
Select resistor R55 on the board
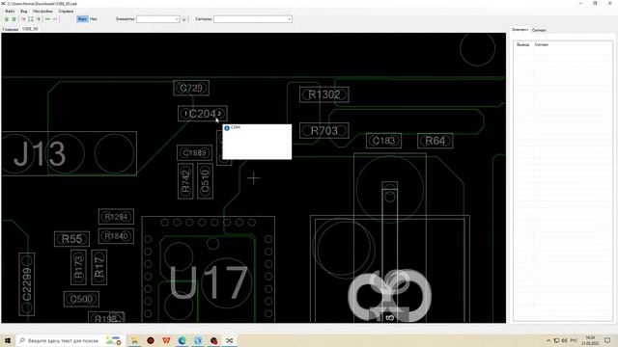point(71,239)
